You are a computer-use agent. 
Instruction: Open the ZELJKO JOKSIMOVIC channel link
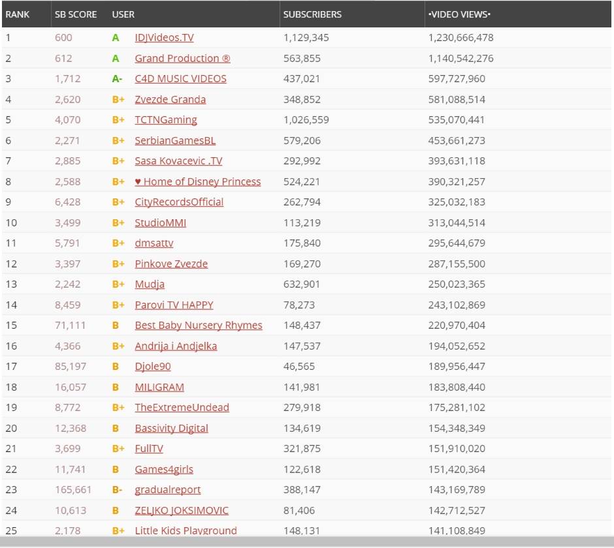(x=182, y=510)
